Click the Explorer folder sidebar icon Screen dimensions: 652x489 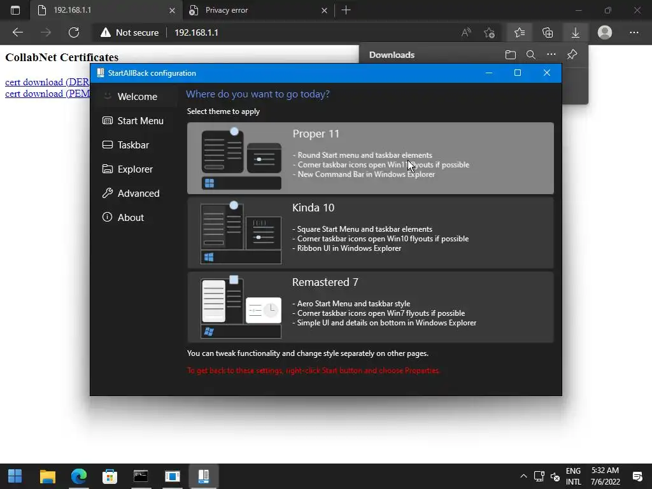107,169
